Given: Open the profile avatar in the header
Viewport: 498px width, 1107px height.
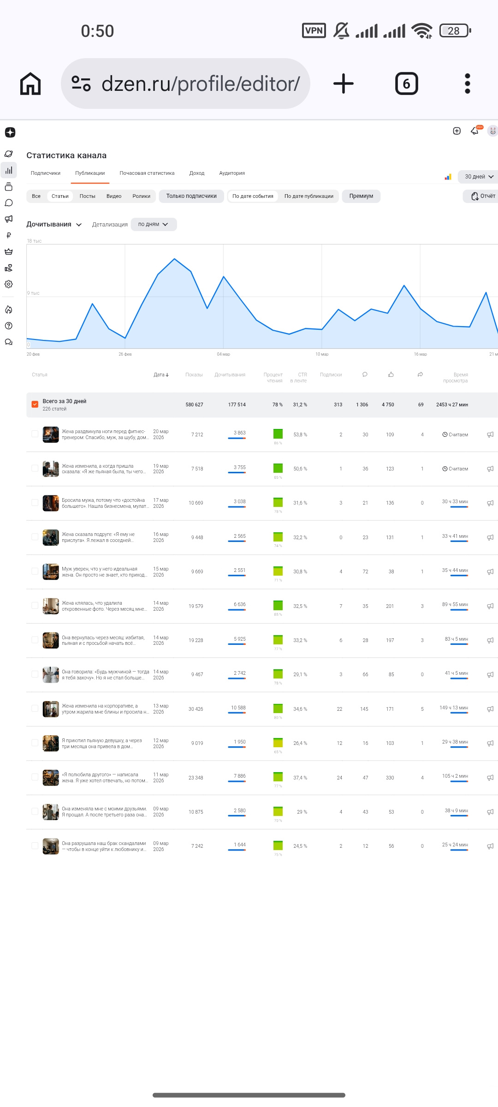Looking at the screenshot, I should pos(492,131).
